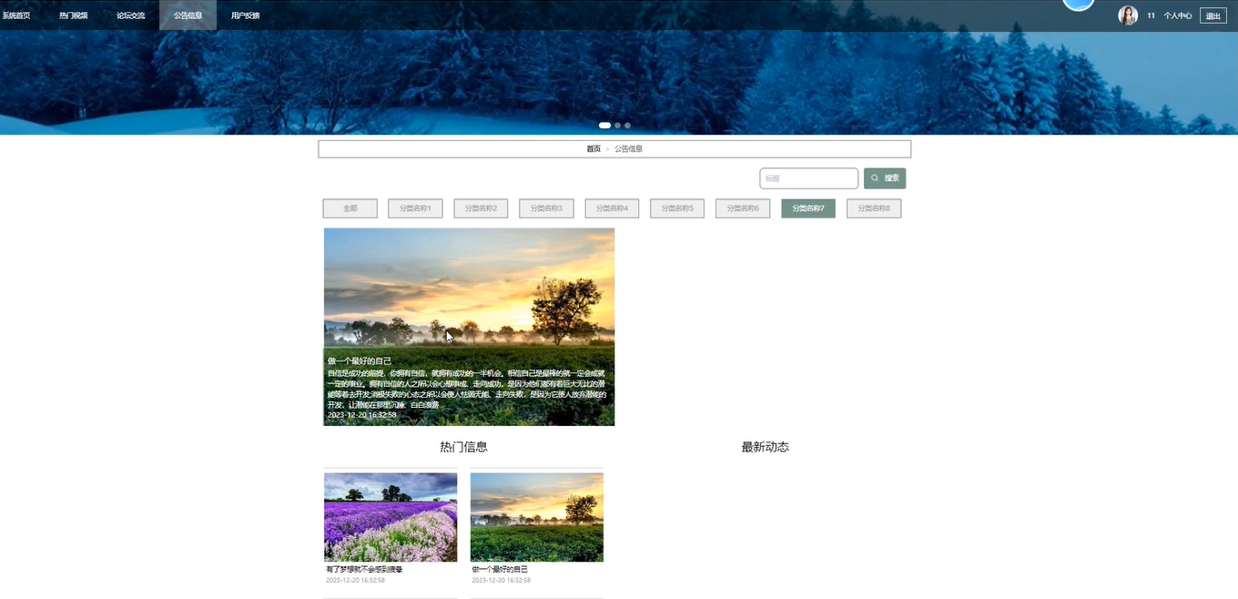The image size is (1238, 599).
Task: Click the 热门信息 section heading
Action: coord(463,447)
